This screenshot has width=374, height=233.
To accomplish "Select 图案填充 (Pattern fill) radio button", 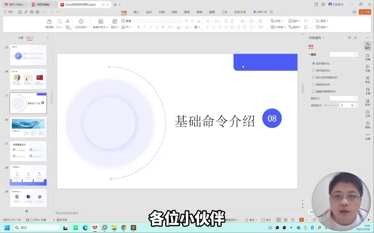I will [x=313, y=84].
